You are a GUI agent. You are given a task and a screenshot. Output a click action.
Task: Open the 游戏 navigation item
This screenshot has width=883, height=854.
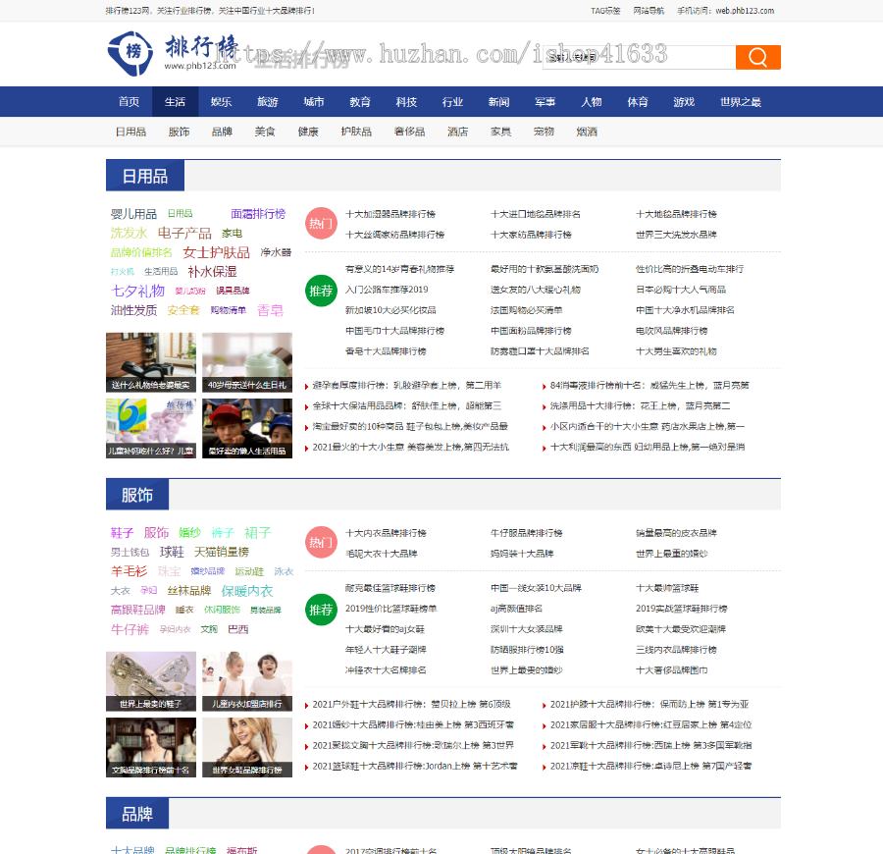click(x=684, y=102)
